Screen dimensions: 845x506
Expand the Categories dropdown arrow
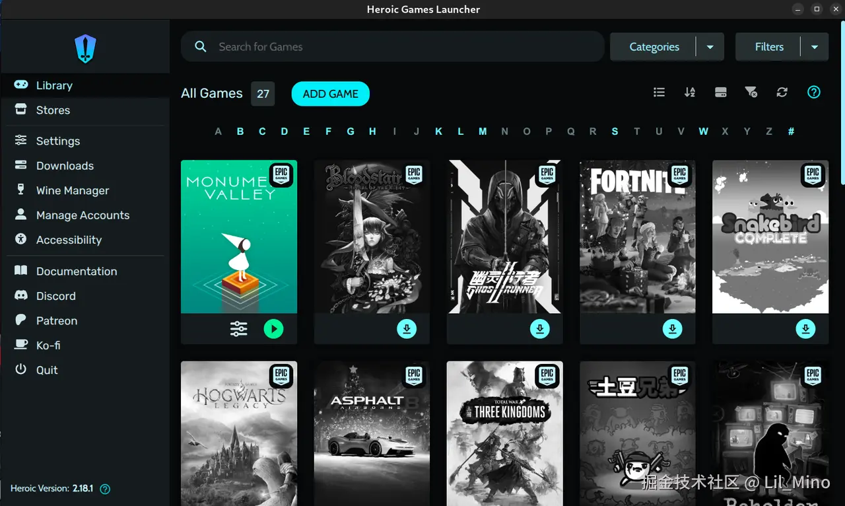pyautogui.click(x=710, y=47)
